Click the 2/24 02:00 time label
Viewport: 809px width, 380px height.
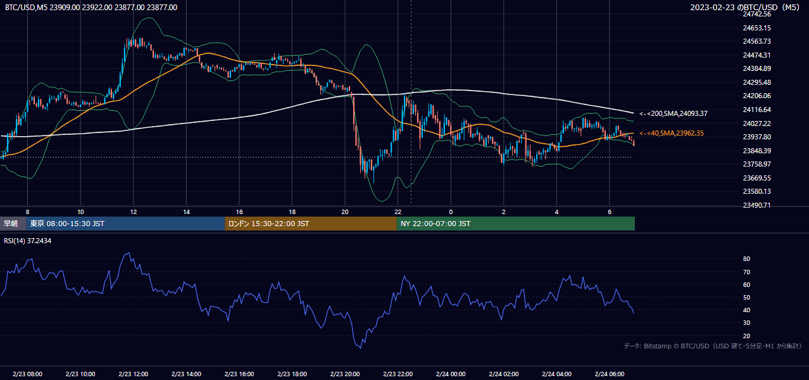pos(504,374)
